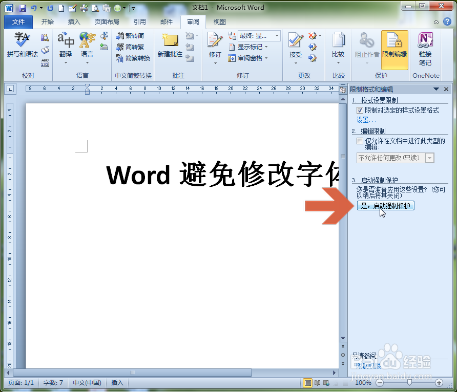Click the Quick Print icon
This screenshot has width=457, height=392.
point(84,8)
